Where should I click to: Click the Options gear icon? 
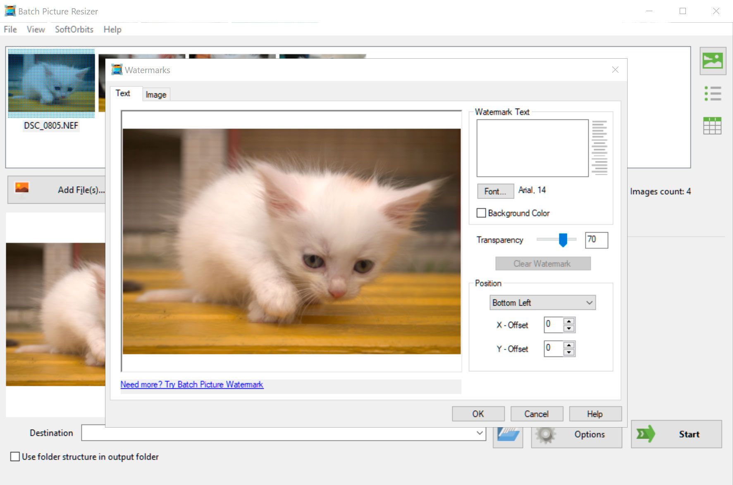[x=545, y=435]
